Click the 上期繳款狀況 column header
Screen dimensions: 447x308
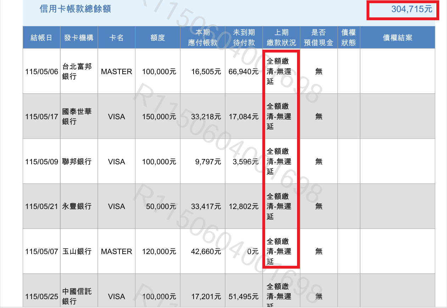[x=281, y=38]
